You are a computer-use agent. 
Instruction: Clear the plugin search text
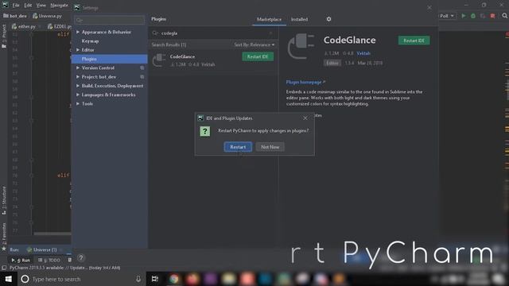[x=270, y=33]
